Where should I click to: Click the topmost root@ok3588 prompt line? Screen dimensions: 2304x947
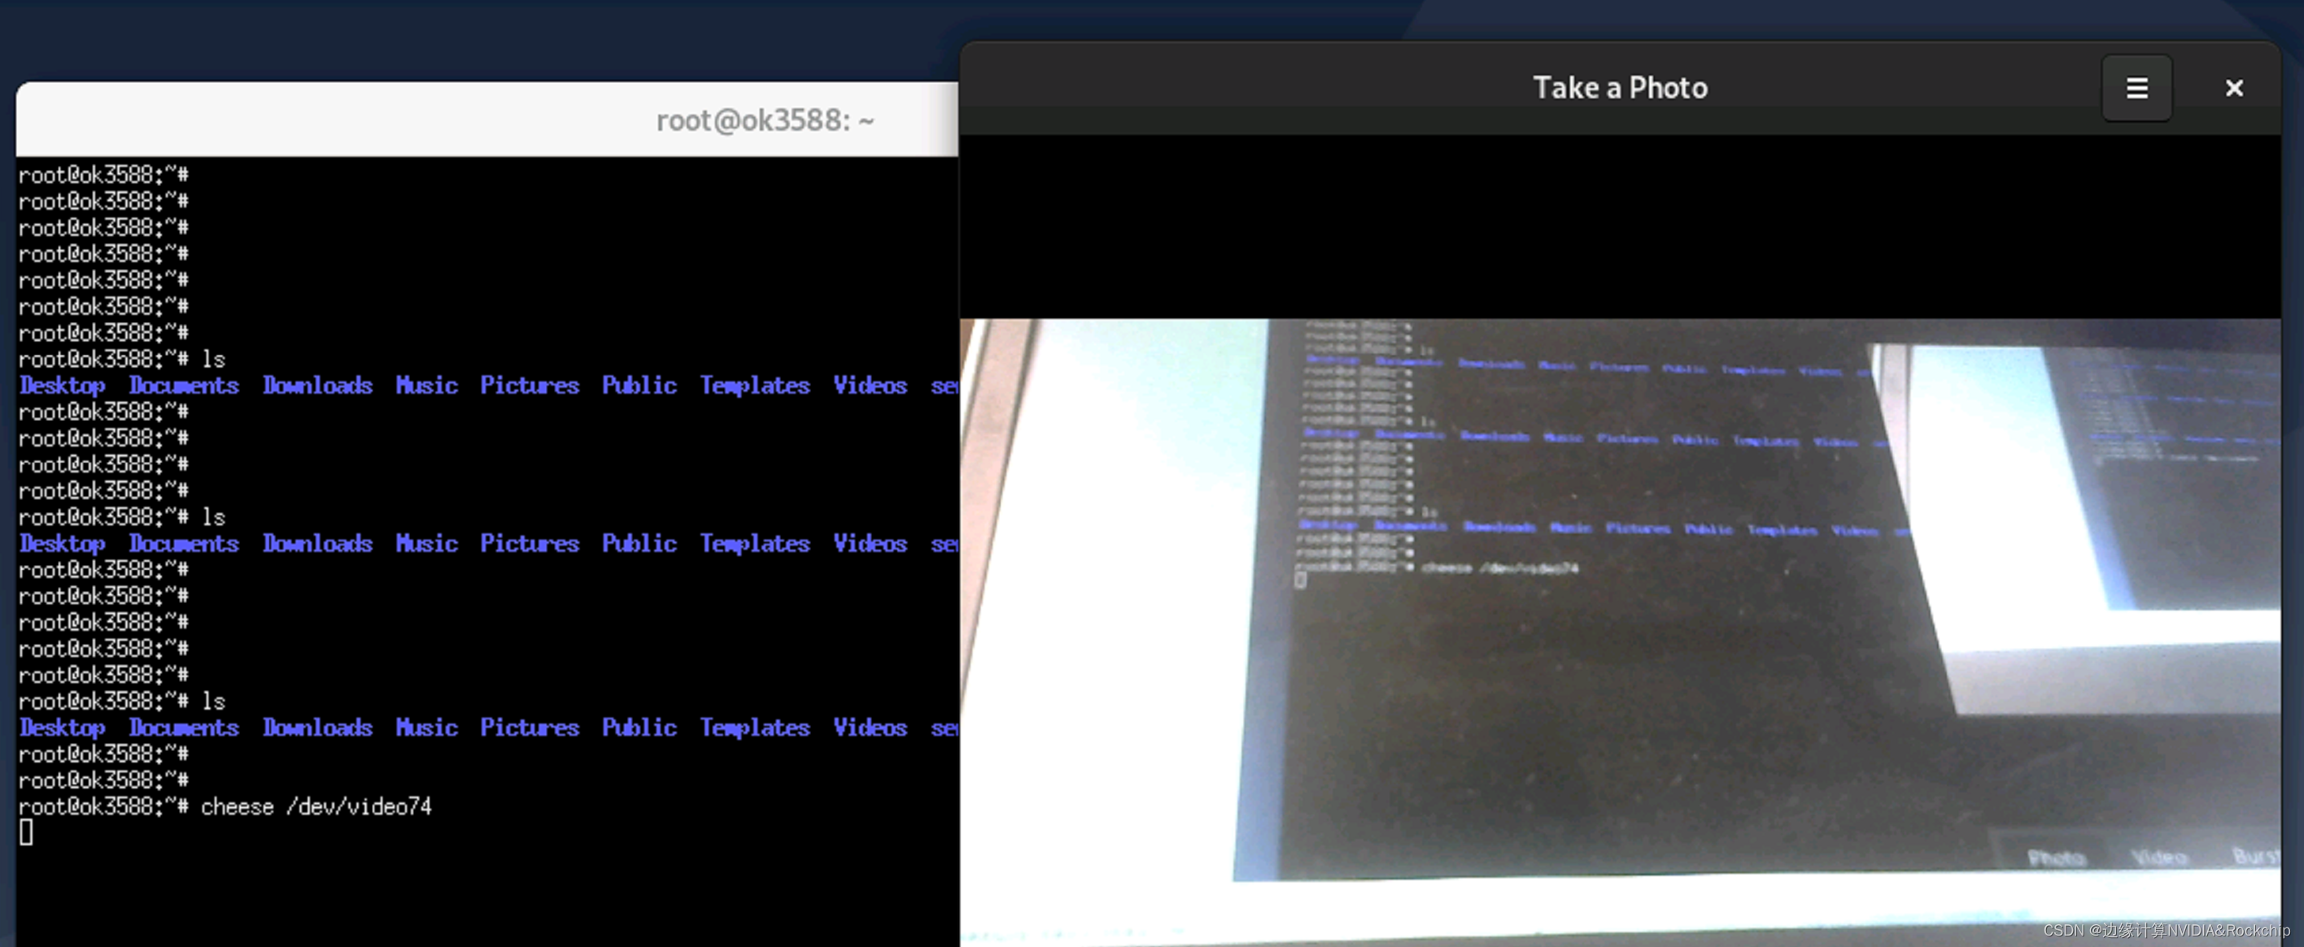pyautogui.click(x=103, y=174)
